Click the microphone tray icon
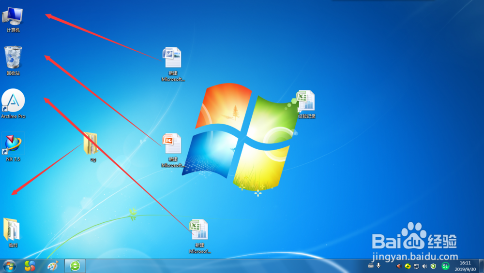This screenshot has height=273, width=484. (x=379, y=266)
